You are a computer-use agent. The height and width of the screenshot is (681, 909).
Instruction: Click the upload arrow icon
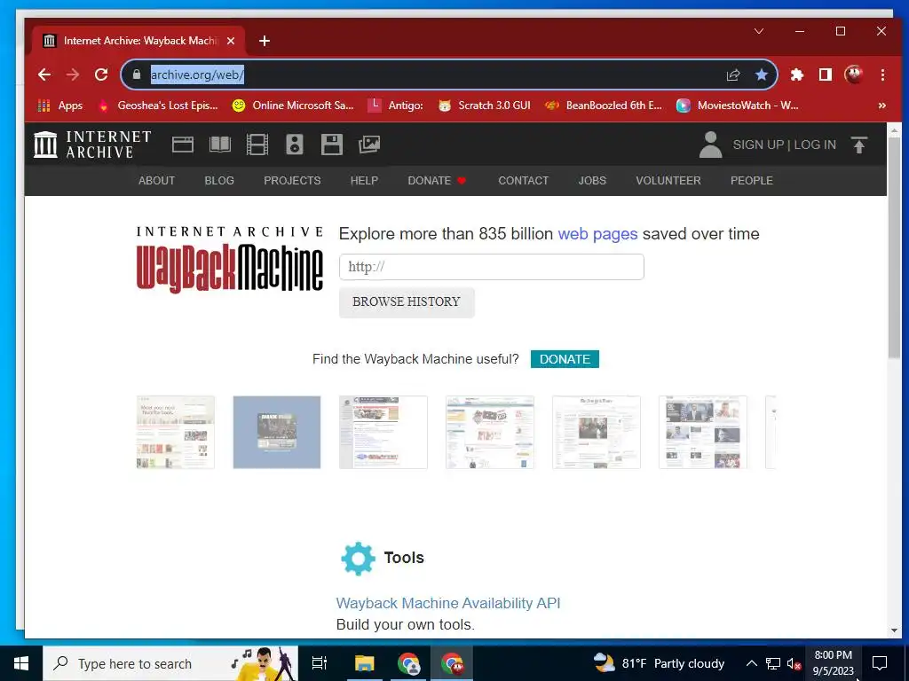tap(859, 145)
